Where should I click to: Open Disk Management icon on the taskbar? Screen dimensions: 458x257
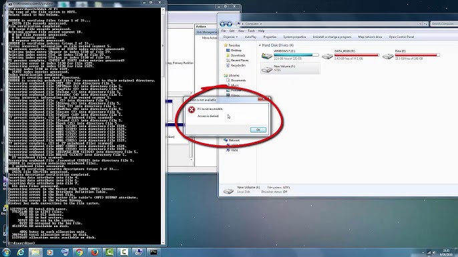pos(64,252)
